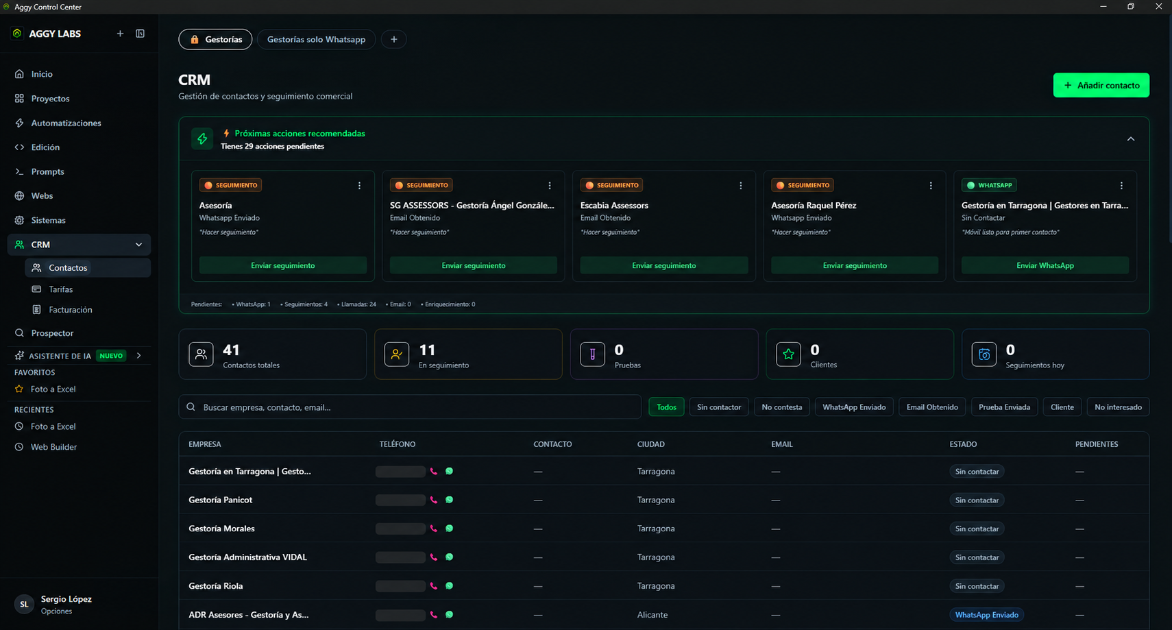Filter contacts by WhatsApp Enviado
This screenshot has height=630, width=1172.
pyautogui.click(x=854, y=407)
